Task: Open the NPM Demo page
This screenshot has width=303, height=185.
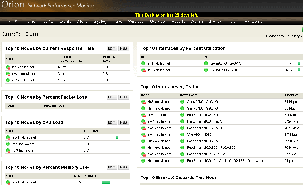Action: [x=252, y=21]
